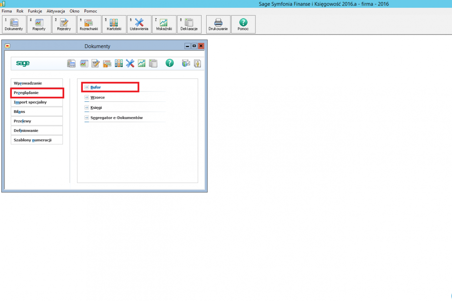This screenshot has width=452, height=301.
Task: Select the Przeglądanie sidebar tab
Action: (37, 93)
